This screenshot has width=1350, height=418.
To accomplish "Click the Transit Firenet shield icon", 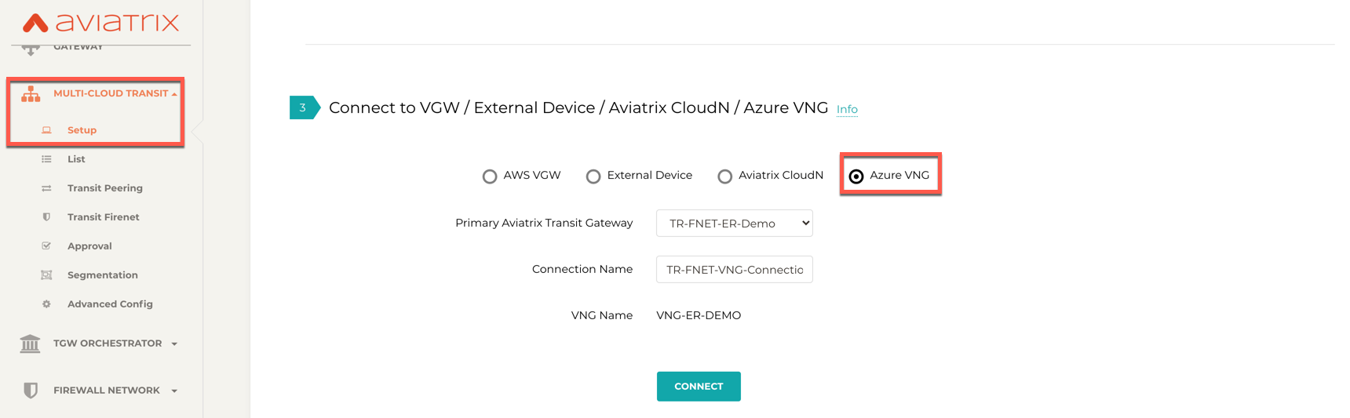I will tap(46, 217).
